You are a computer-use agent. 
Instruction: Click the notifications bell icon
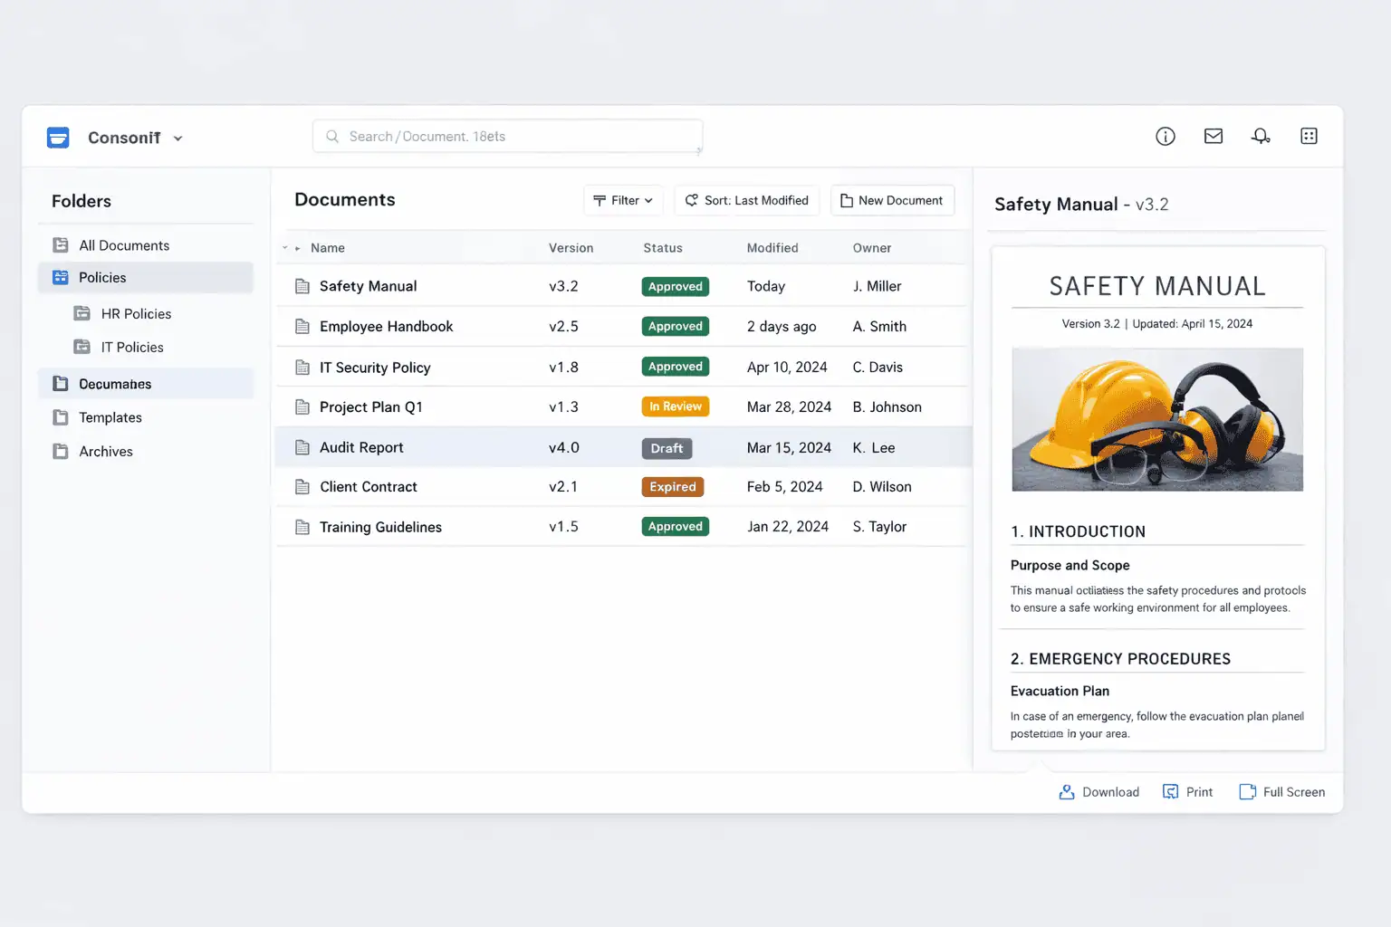(x=1261, y=137)
